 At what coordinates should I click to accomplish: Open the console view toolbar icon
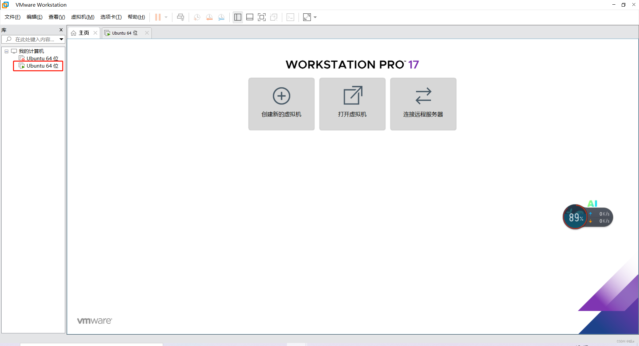pyautogui.click(x=291, y=17)
